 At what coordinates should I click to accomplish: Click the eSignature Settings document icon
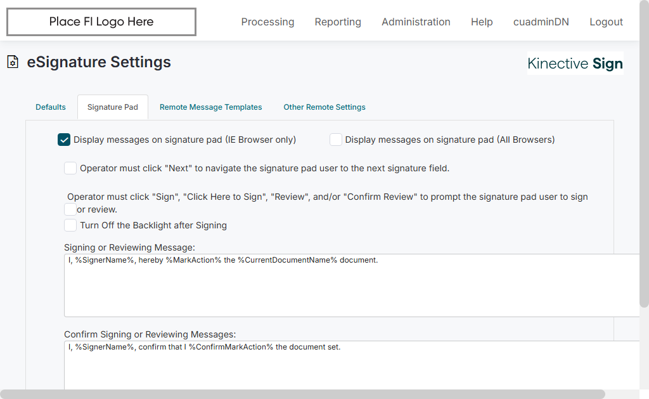pyautogui.click(x=13, y=62)
